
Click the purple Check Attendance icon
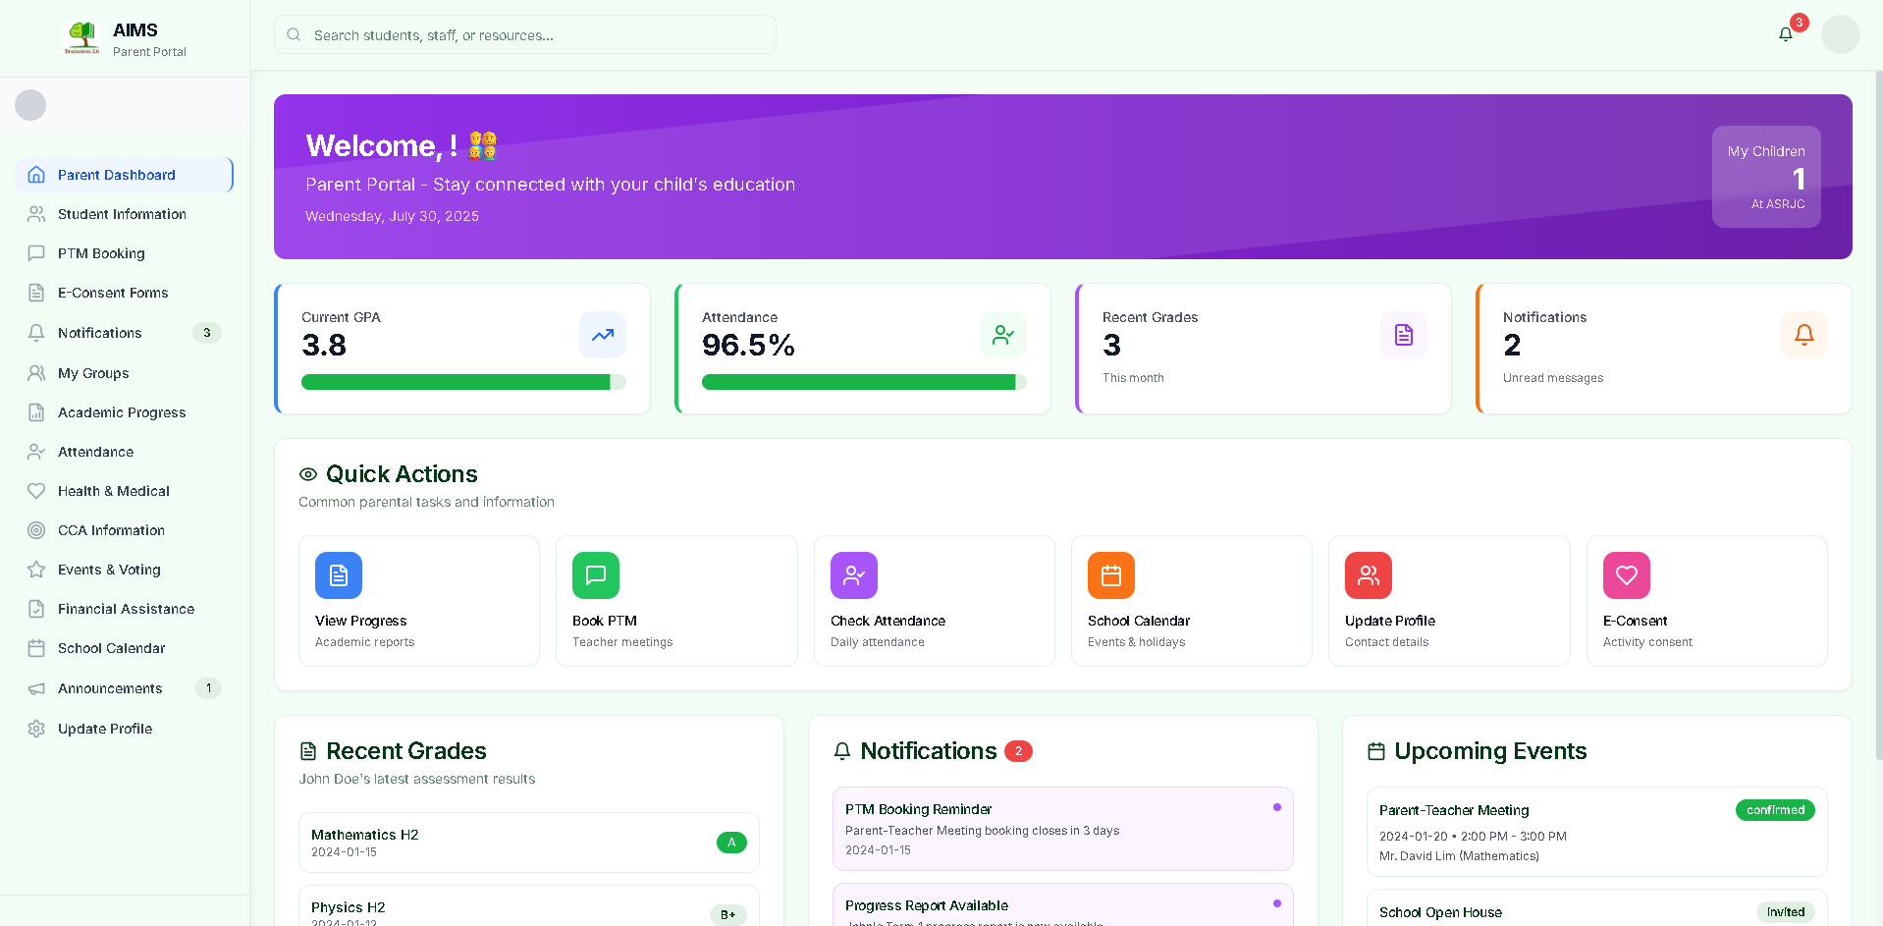pos(854,575)
